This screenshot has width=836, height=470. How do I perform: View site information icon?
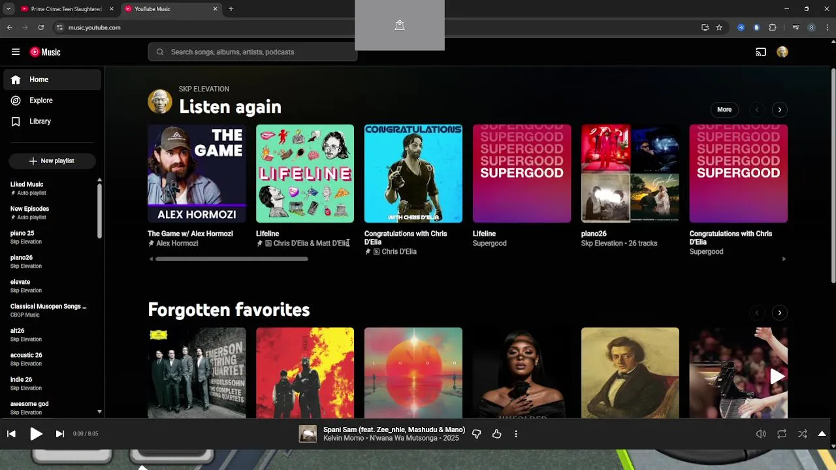[59, 27]
